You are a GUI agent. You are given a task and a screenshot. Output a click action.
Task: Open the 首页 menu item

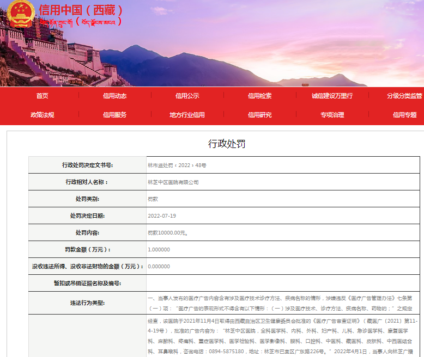click(42, 96)
